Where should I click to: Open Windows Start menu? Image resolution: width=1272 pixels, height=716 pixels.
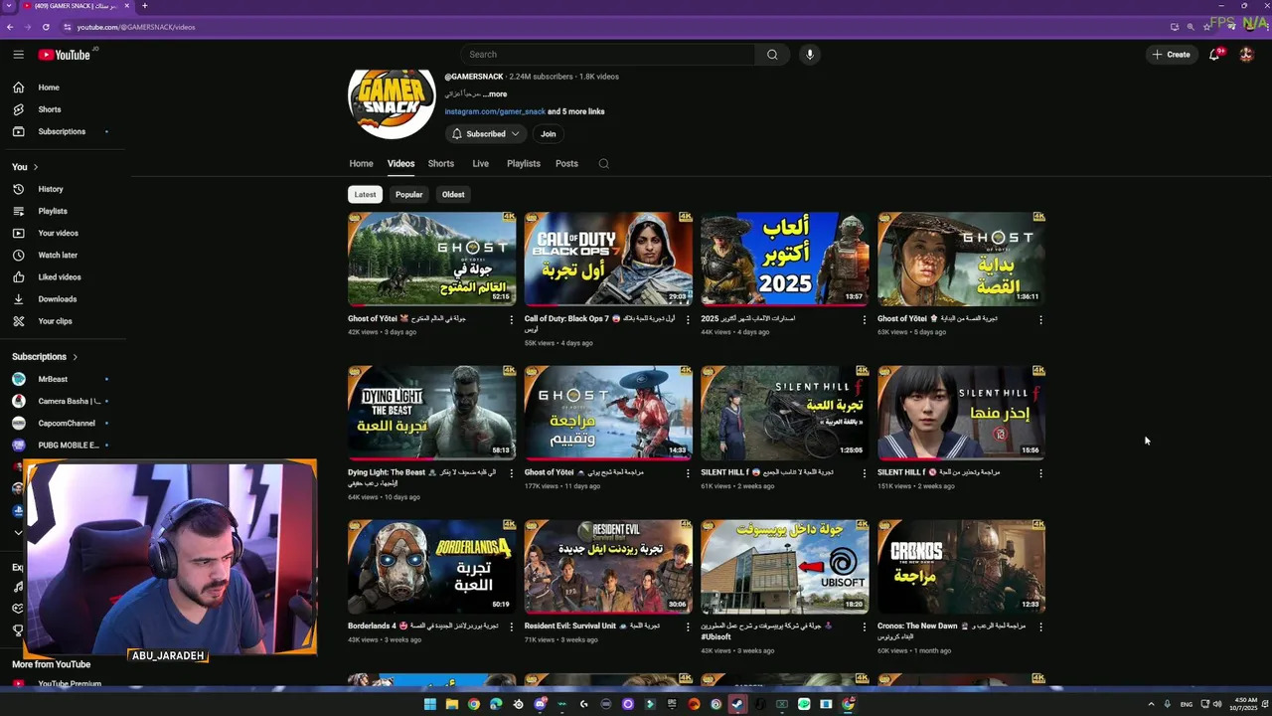429,704
